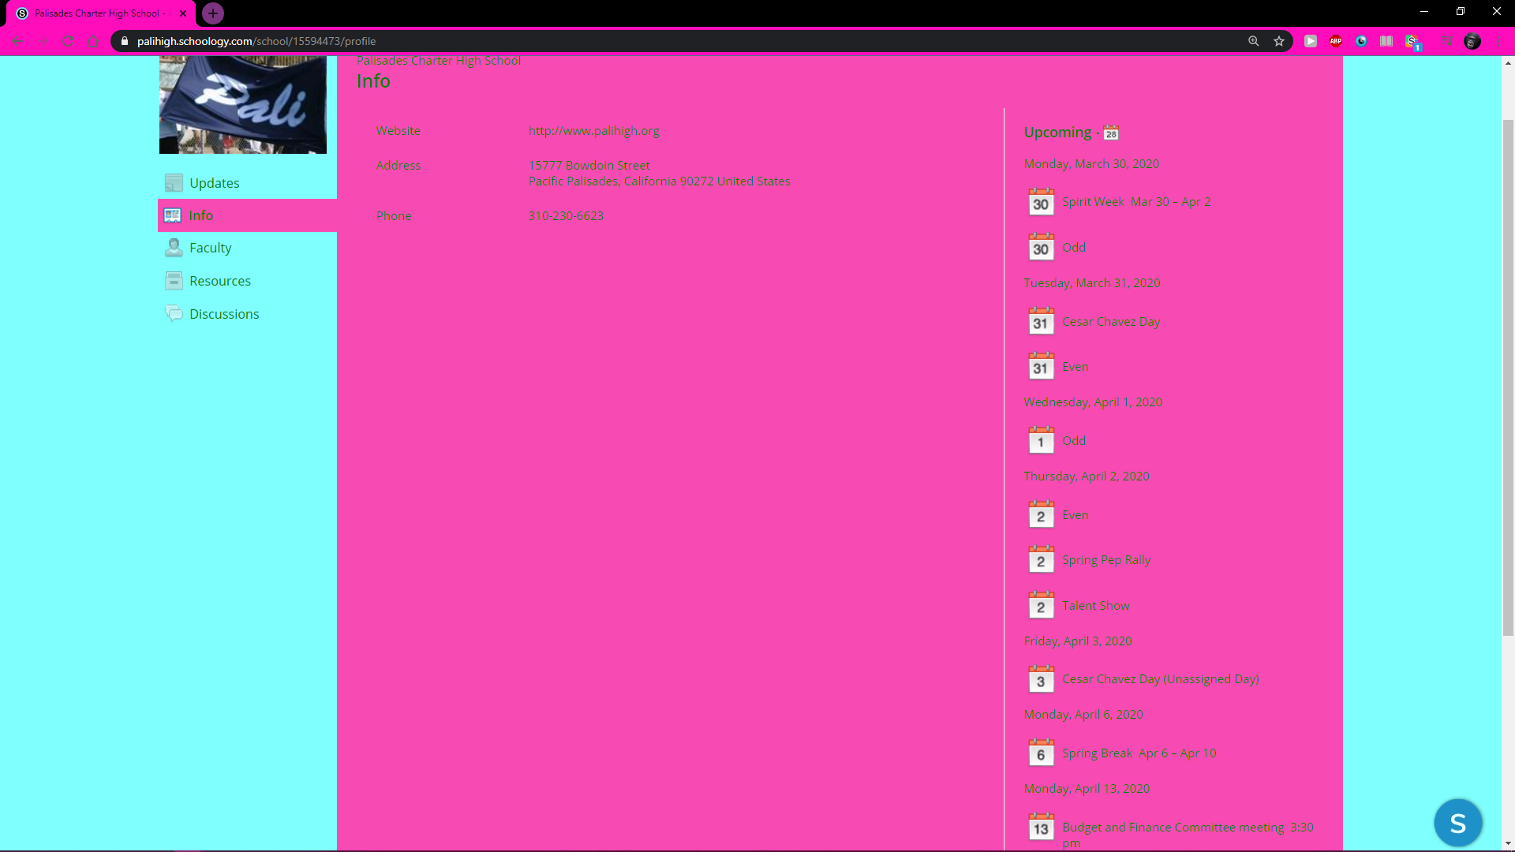The image size is (1515, 852).
Task: Click the zoom magnifier icon in address bar
Action: [x=1254, y=41]
